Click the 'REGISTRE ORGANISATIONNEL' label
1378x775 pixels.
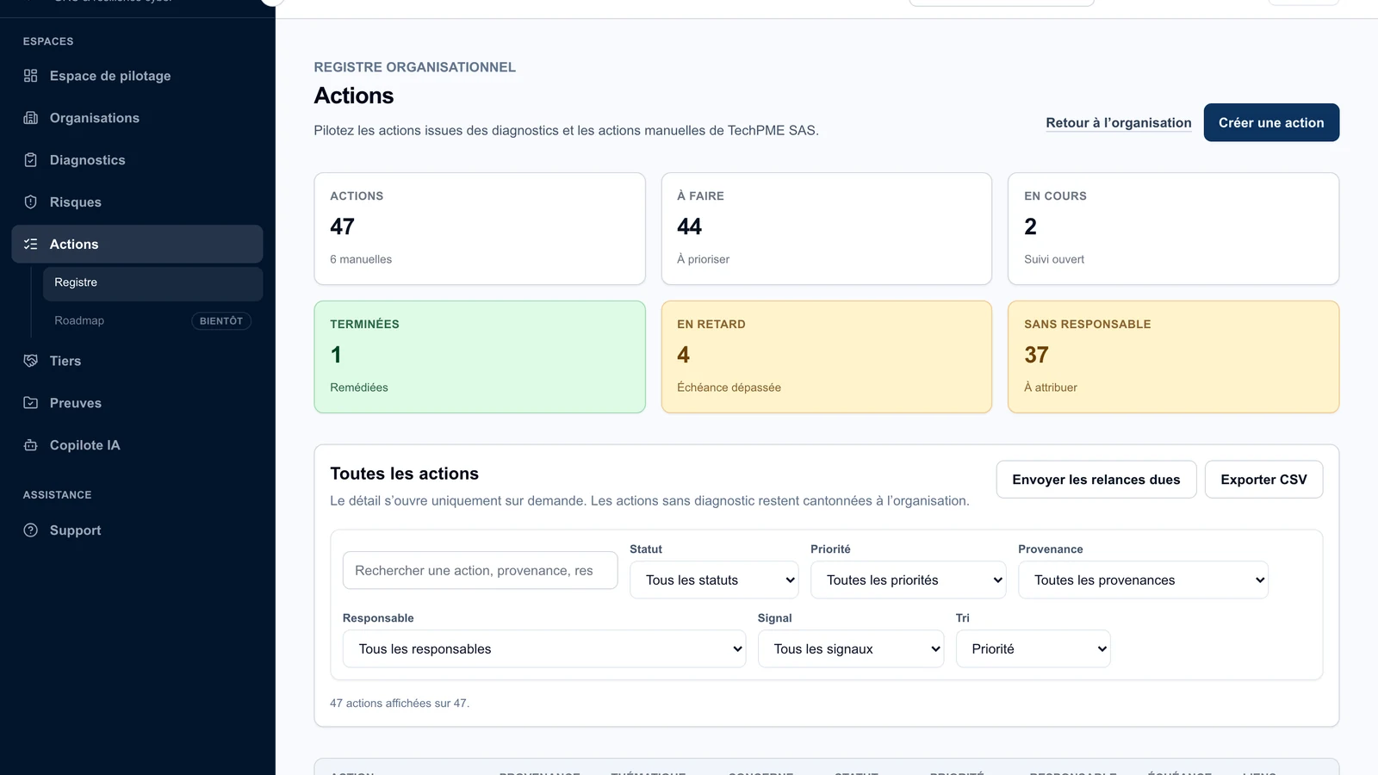pyautogui.click(x=414, y=67)
